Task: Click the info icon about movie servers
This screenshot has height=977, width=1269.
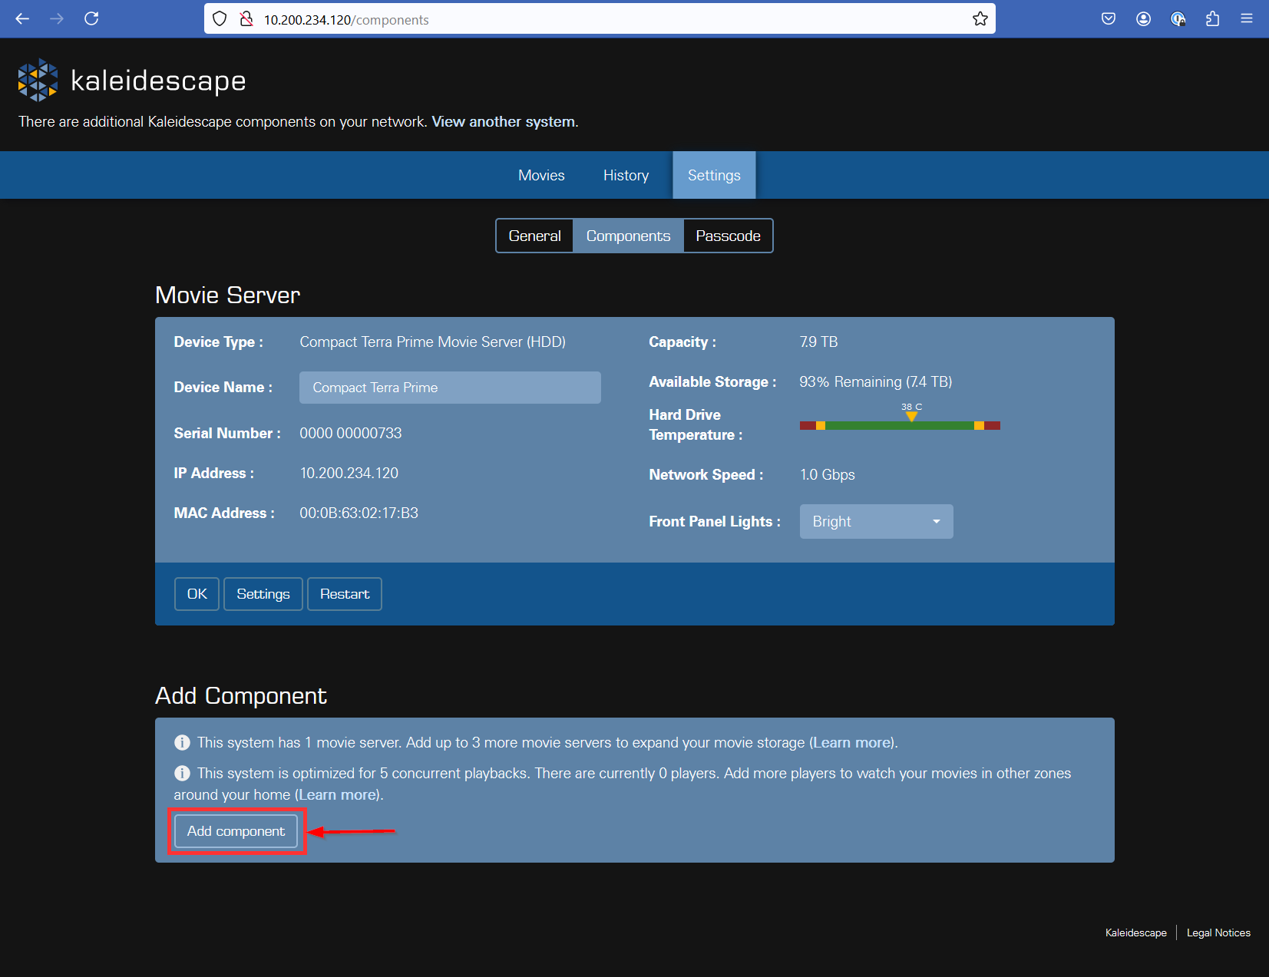Action: coord(182,742)
